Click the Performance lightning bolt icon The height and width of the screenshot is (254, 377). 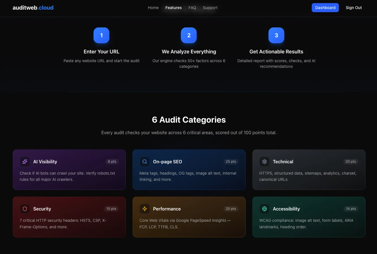coord(145,209)
